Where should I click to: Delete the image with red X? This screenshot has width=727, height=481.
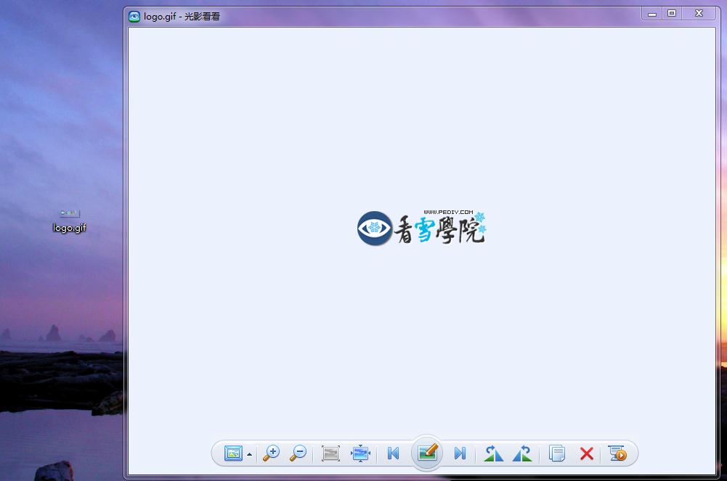587,453
